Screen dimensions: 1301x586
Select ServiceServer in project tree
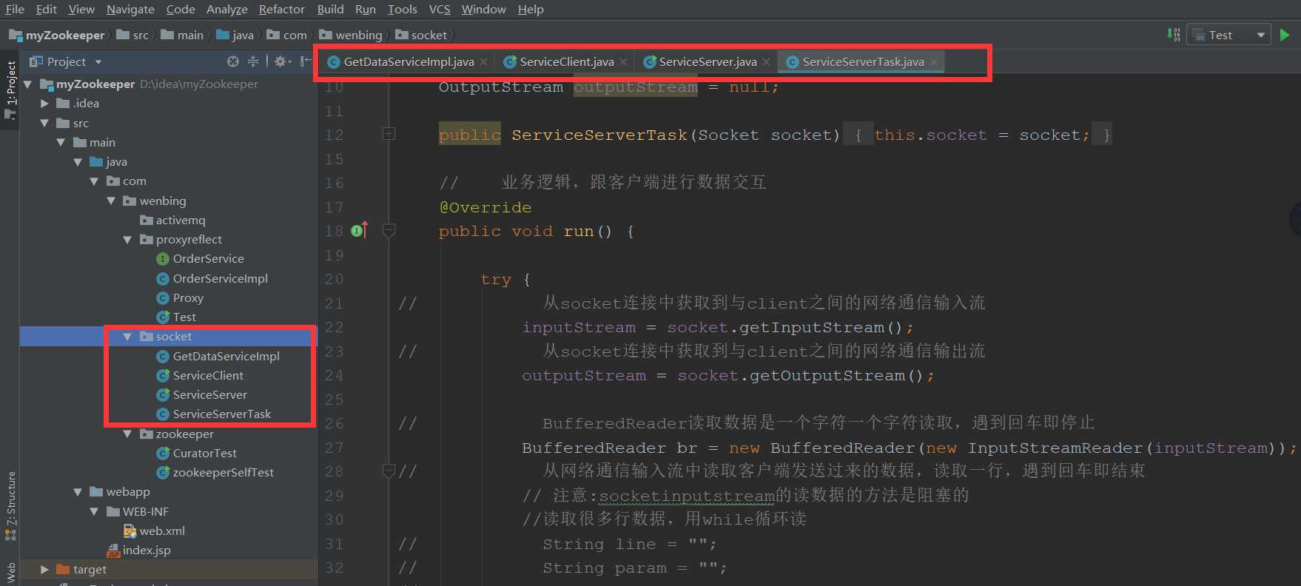(x=201, y=394)
